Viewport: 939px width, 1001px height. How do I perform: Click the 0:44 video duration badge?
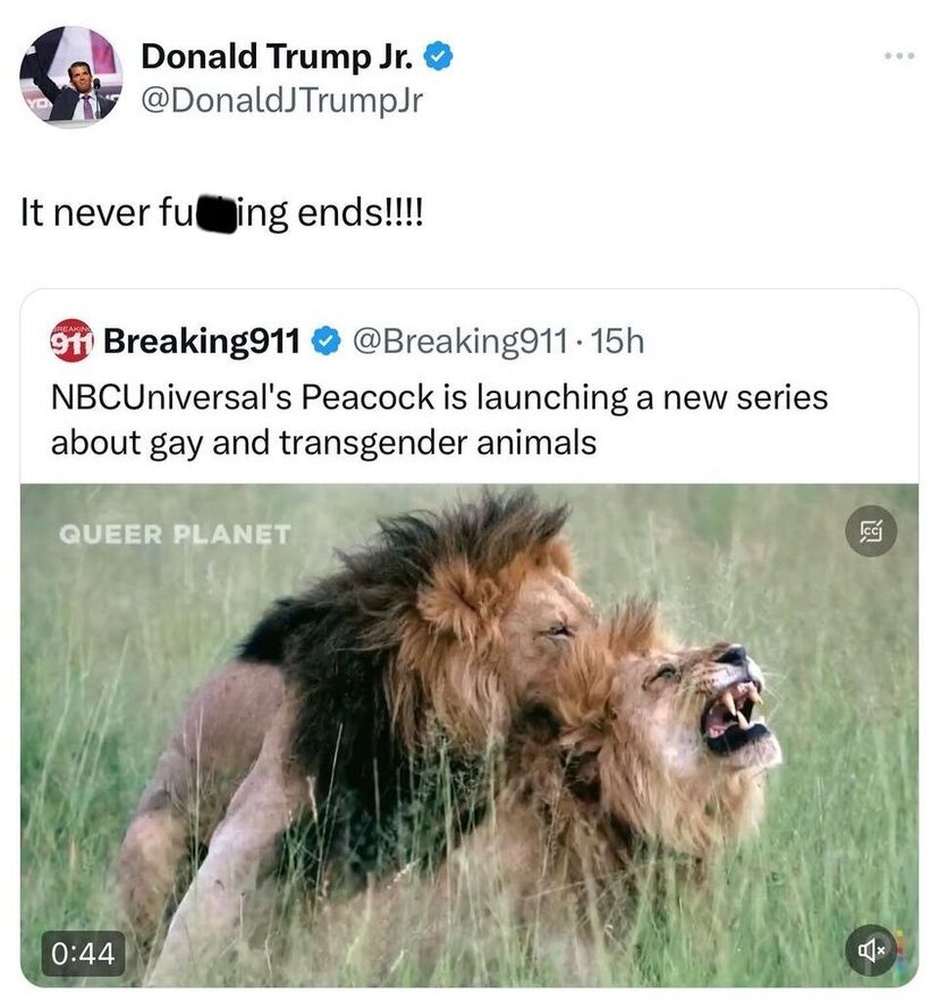click(x=83, y=954)
